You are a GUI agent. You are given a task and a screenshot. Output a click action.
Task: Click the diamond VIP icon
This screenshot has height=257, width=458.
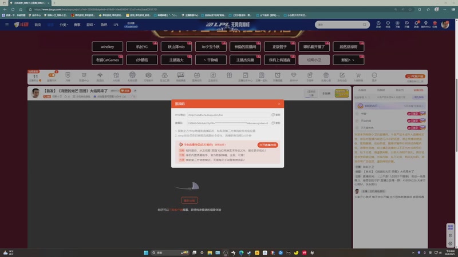(294, 75)
